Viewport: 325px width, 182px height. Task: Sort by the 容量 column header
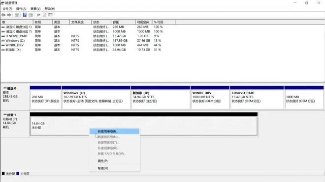[x=123, y=22]
